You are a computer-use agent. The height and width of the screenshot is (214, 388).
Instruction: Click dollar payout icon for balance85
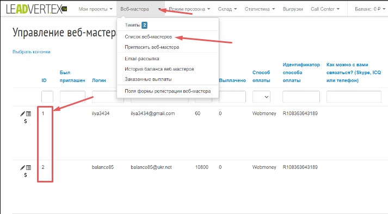26,175
